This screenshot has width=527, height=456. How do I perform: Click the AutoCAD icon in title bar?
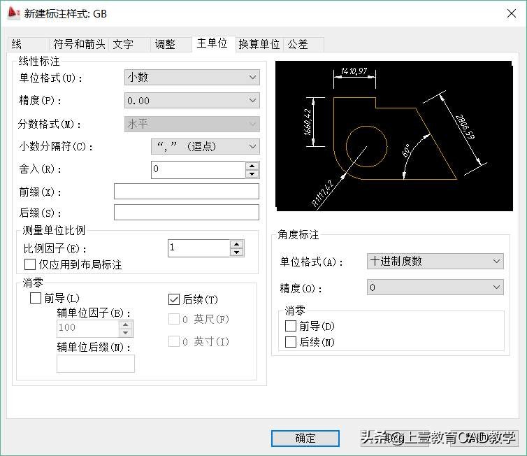pyautogui.click(x=13, y=13)
